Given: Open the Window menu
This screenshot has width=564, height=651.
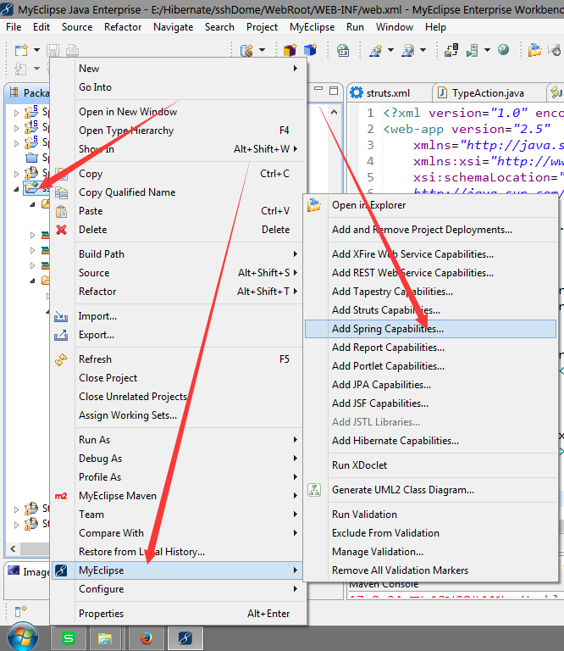Looking at the screenshot, I should tap(395, 27).
